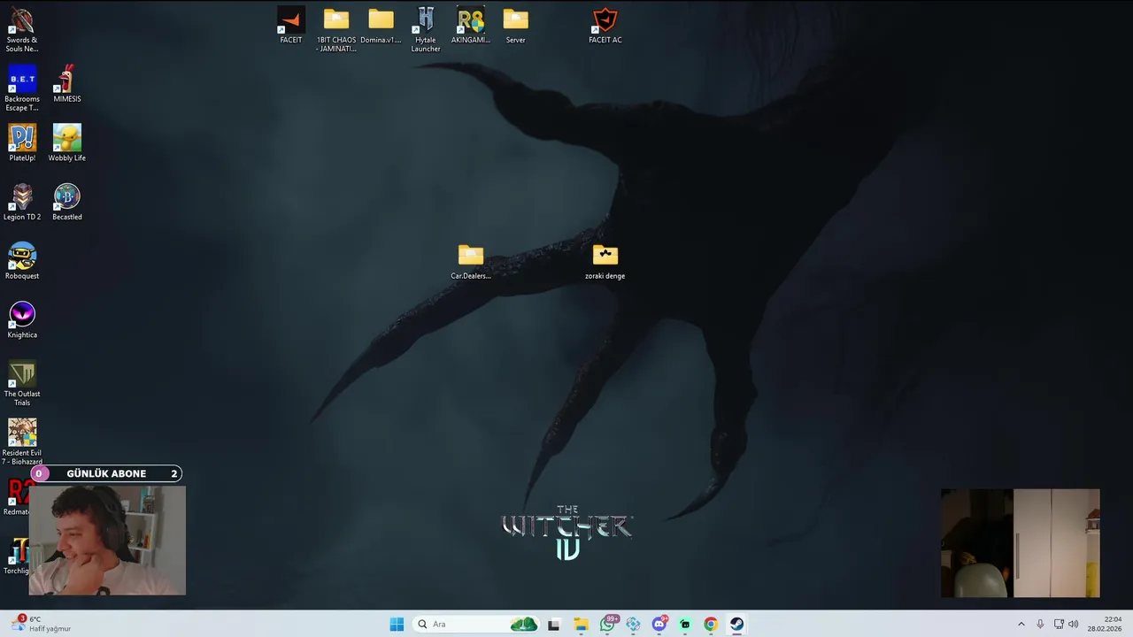The image size is (1133, 637).
Task: Select the Resident Evil 7 Biohazard shortcut
Action: pos(22,441)
